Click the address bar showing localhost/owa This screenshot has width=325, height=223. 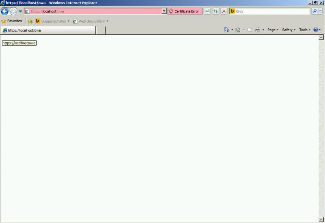pyautogui.click(x=93, y=11)
